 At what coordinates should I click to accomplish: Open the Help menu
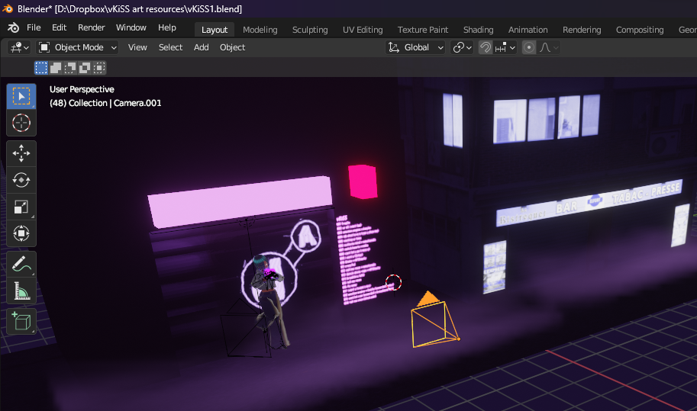(x=167, y=27)
